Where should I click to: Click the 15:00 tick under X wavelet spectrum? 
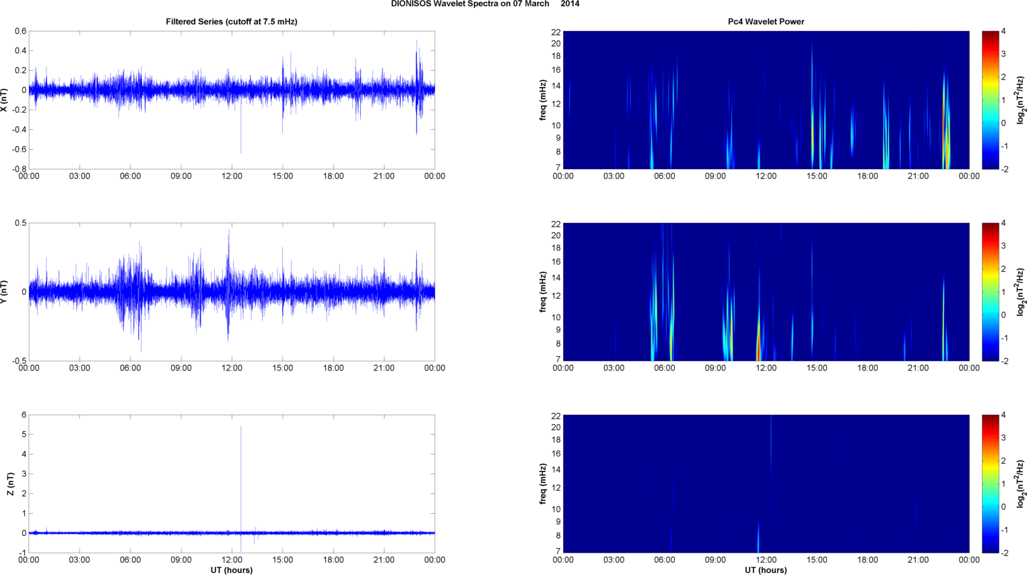tap(817, 176)
